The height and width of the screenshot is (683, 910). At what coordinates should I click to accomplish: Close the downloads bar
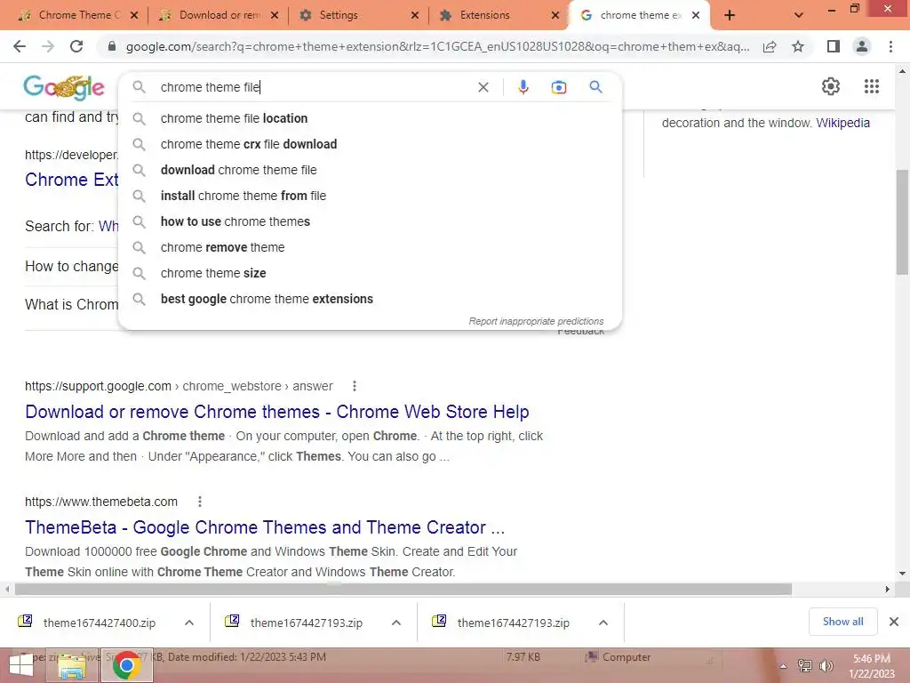click(894, 622)
